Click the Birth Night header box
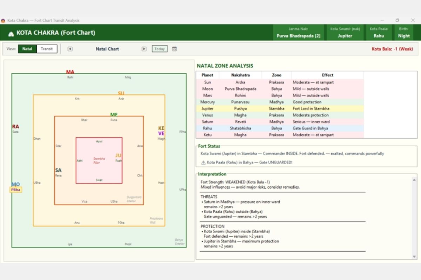Screen dimensions: 421x280 404,33
